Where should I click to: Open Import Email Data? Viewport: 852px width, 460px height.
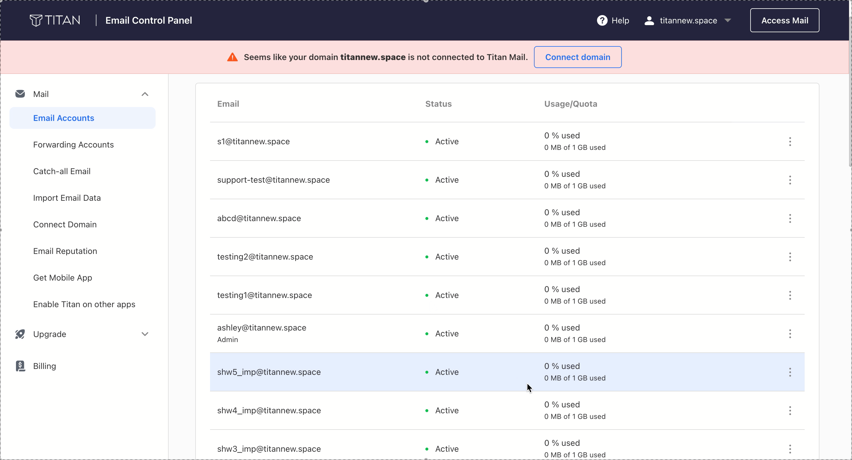[x=67, y=198]
